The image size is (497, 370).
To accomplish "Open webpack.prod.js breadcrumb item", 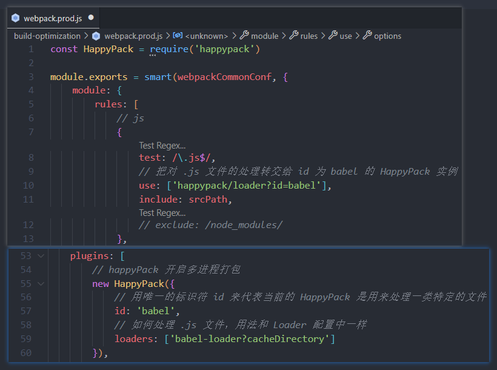I will click(133, 36).
